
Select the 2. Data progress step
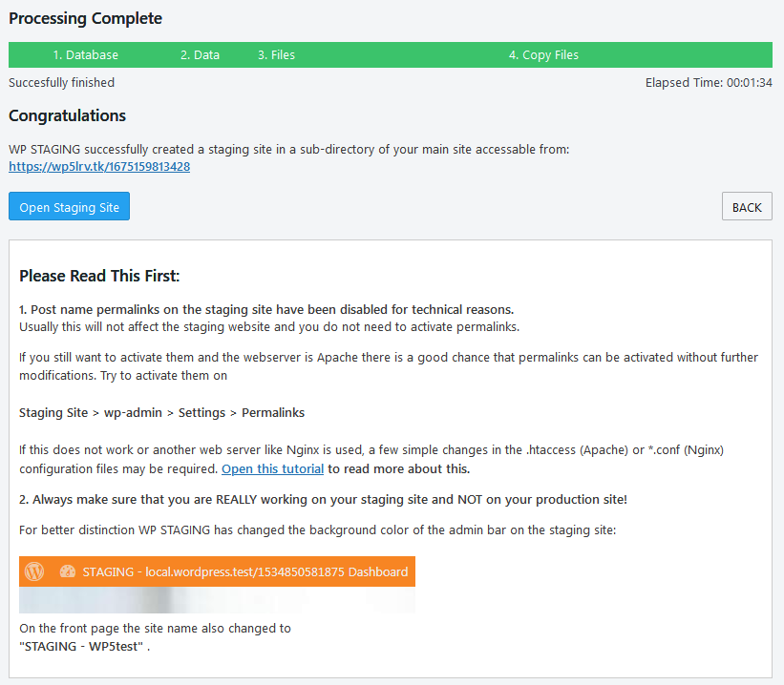coord(200,55)
